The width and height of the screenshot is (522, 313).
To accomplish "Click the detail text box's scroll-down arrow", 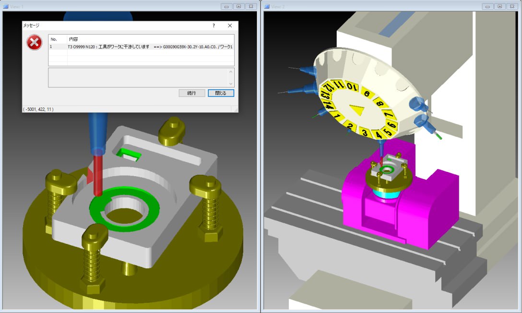I will (231, 84).
